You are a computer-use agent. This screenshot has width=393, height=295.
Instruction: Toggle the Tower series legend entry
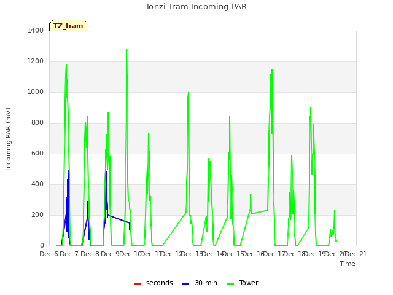[x=243, y=283]
